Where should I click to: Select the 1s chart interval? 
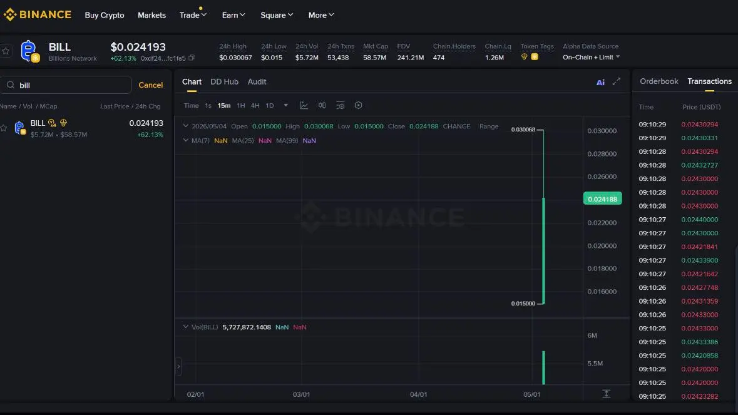click(x=208, y=105)
